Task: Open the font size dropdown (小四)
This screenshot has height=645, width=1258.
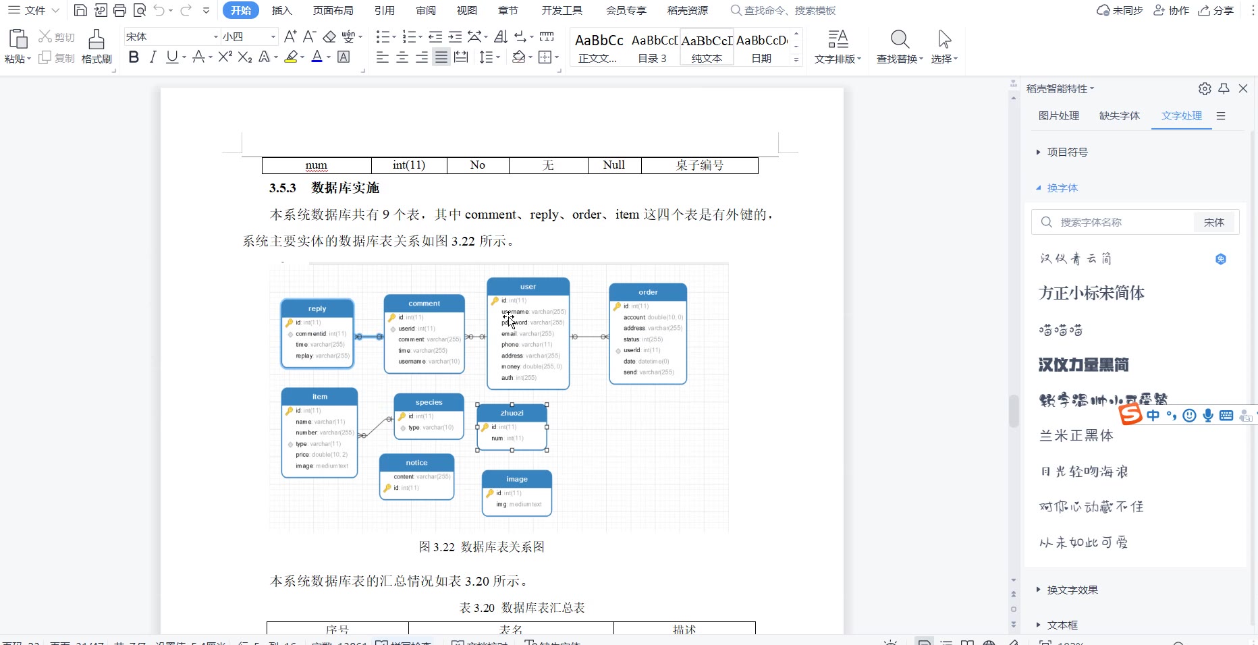Action: [273, 36]
